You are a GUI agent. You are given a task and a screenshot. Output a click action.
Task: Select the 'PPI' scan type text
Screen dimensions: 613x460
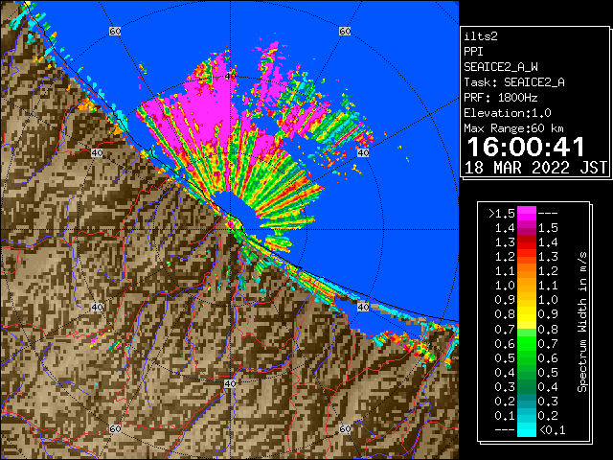point(473,52)
